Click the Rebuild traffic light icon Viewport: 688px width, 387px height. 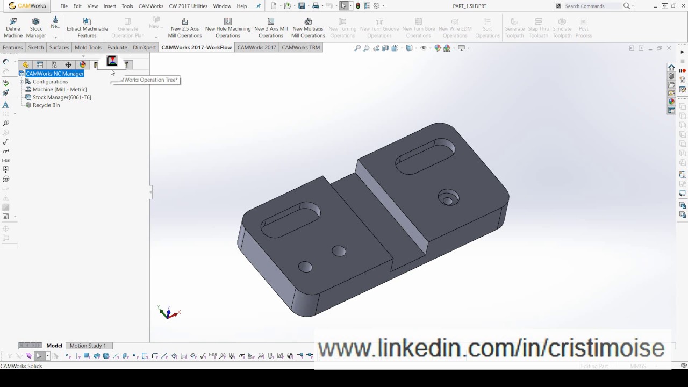[358, 6]
